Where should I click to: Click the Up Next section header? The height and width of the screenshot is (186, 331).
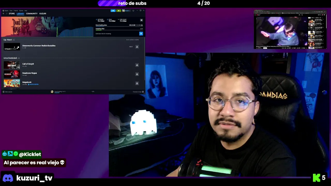(x=9, y=40)
